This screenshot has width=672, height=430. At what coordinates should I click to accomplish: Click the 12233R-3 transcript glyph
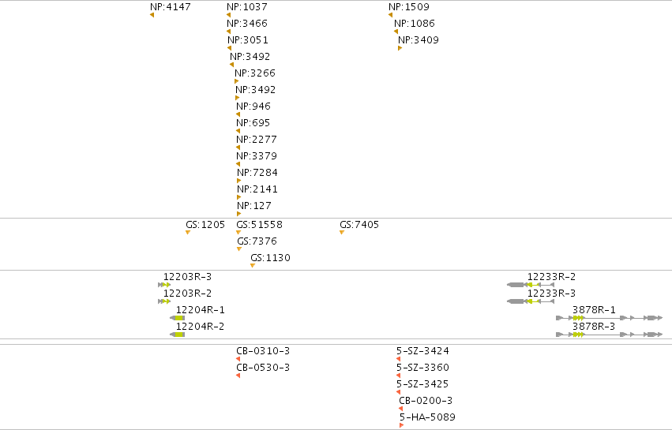coord(531,301)
